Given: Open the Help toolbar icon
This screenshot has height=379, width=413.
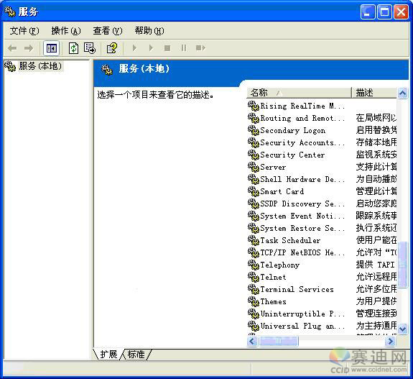Looking at the screenshot, I should point(112,48).
